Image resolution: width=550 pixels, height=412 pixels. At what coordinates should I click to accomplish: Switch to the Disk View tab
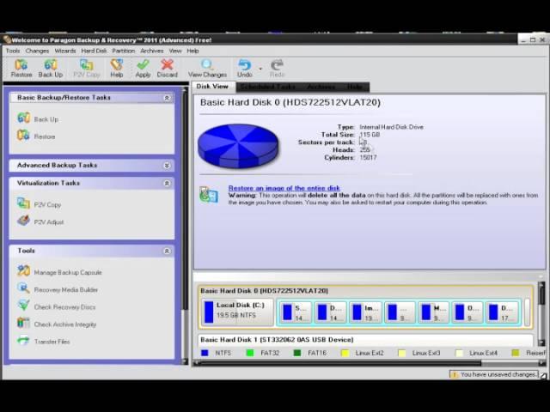click(212, 86)
